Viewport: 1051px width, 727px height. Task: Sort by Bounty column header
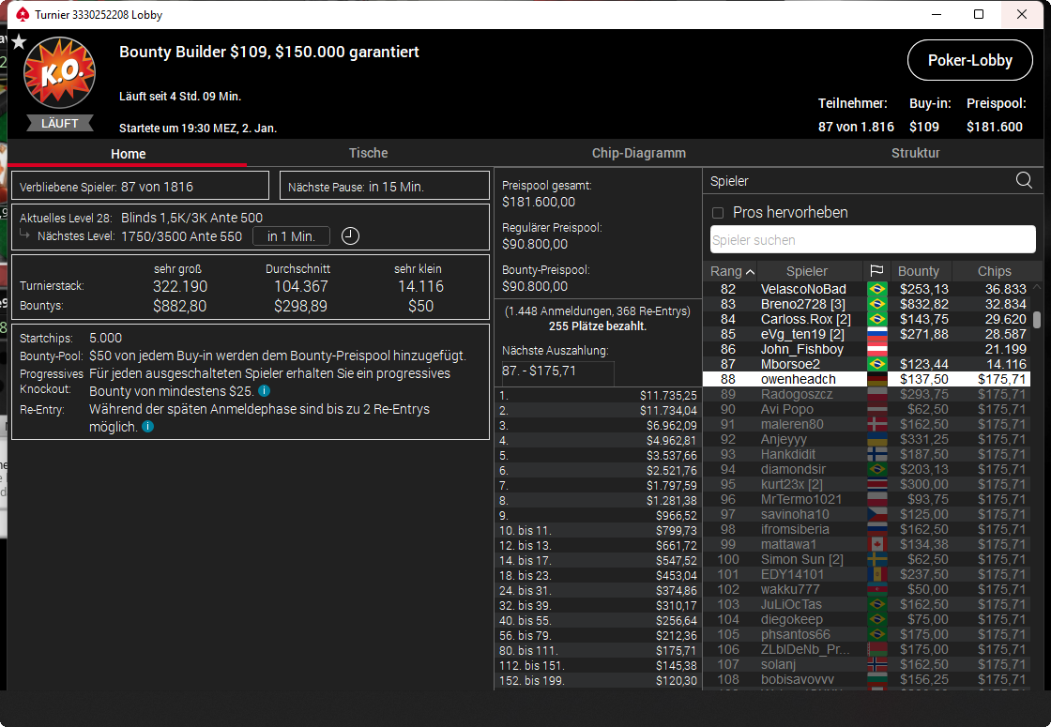click(919, 271)
